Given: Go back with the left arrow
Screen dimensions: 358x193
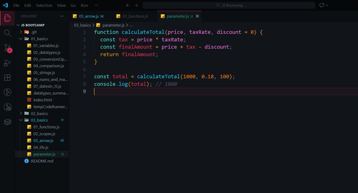Looking at the screenshot, I should coord(128,5).
